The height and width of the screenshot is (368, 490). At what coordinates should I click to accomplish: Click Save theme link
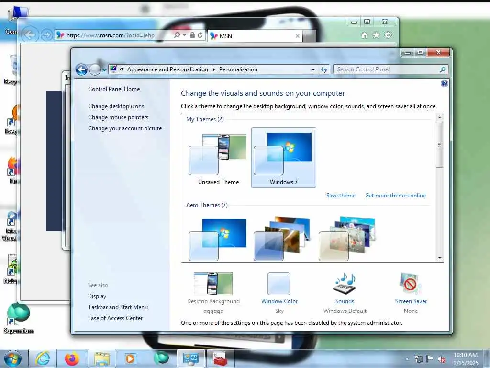341,195
